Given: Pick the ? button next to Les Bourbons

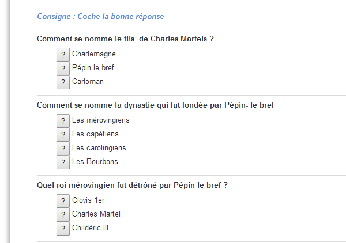Looking at the screenshot, I should point(63,162).
